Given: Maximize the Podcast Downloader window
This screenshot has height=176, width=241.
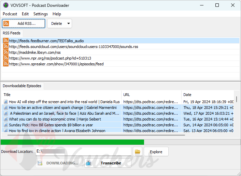Looking at the screenshot, I should (x=217, y=5).
